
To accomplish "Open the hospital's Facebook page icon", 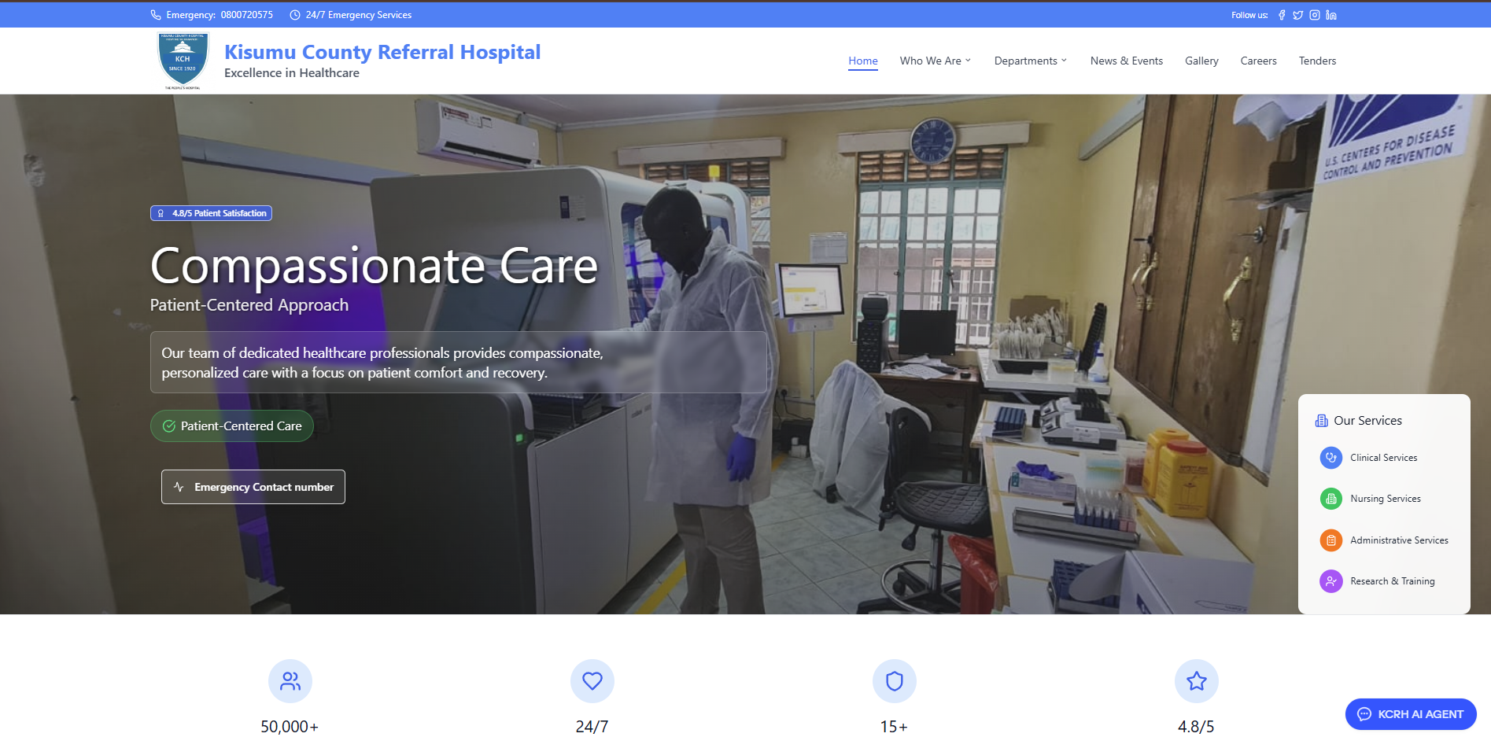I will tap(1282, 14).
